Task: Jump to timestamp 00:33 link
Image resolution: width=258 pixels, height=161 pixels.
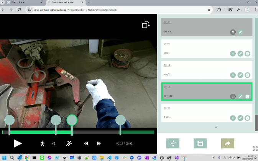Action: pos(167,108)
